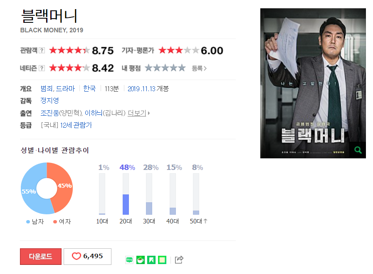Click the 2019.11.13 release date link
Image resolution: width=373 pixels, height=274 pixels.
(141, 89)
